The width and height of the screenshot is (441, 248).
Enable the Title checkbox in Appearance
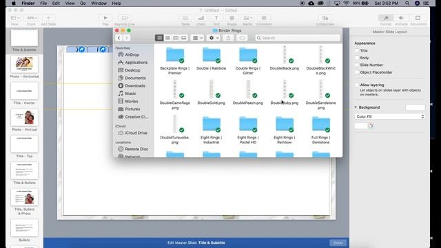pos(357,50)
